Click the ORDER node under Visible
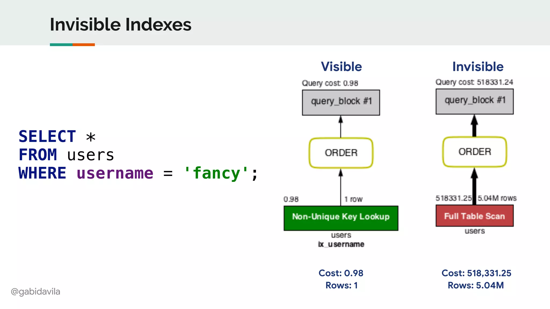This screenshot has width=550, height=309. point(341,153)
